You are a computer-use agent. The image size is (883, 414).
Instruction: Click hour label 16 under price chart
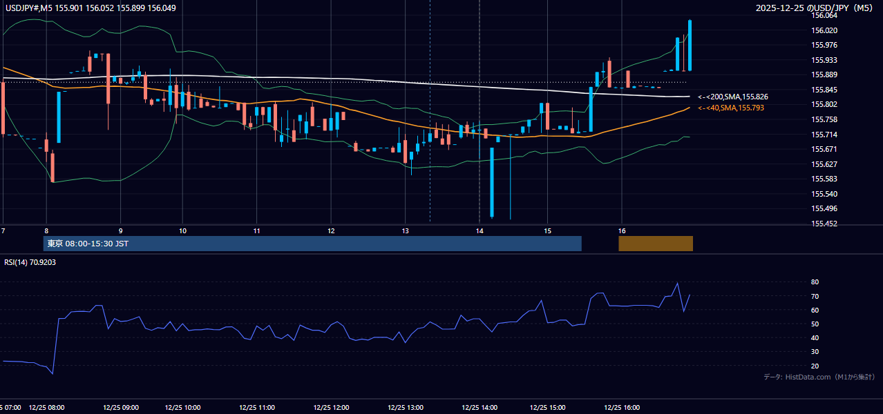622,230
